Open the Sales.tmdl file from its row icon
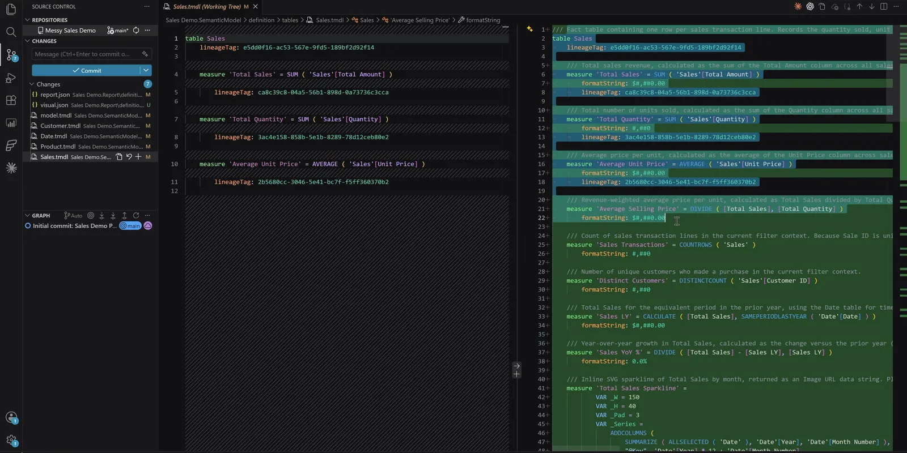 [x=119, y=157]
